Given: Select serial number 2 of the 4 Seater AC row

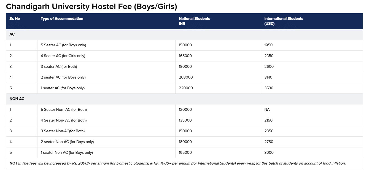Looking at the screenshot, I should [x=10, y=56].
